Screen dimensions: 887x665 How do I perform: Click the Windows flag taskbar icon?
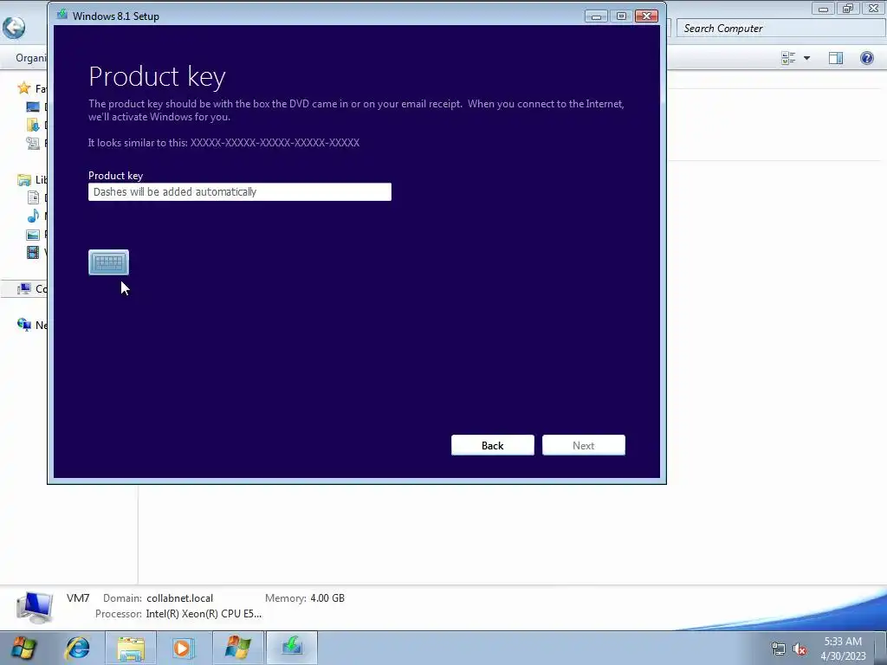(237, 648)
